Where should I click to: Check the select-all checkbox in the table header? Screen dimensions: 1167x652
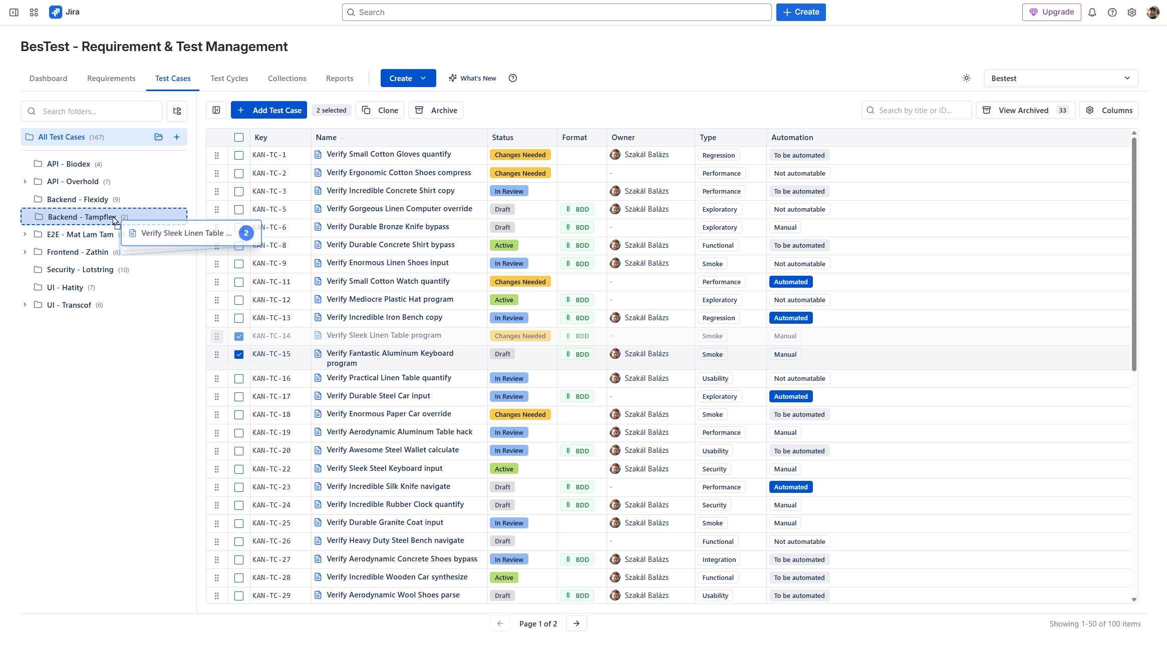tap(239, 137)
